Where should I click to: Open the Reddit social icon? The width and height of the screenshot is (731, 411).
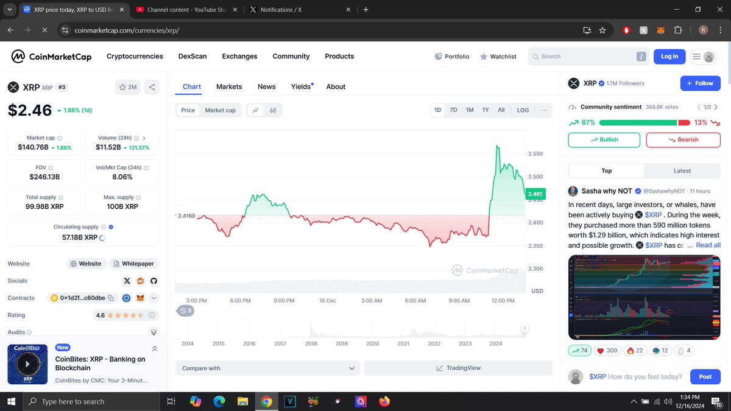coord(140,281)
